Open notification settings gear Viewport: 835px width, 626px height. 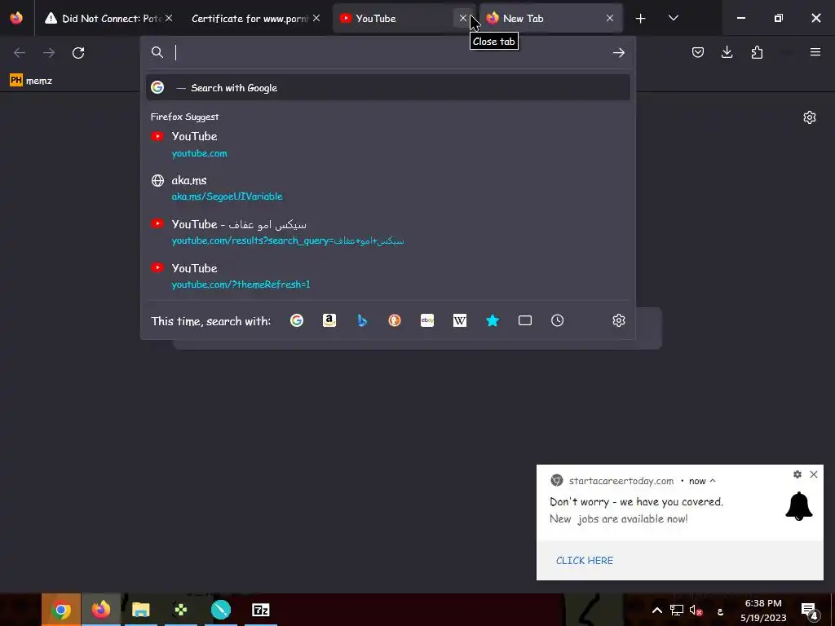pyautogui.click(x=797, y=474)
